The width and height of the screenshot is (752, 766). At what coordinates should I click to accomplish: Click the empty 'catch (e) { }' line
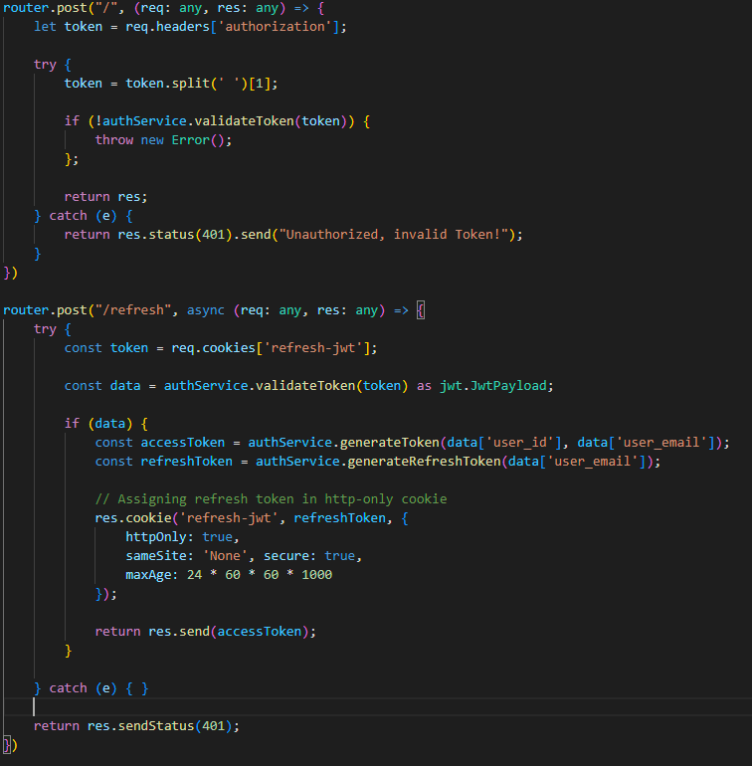(x=91, y=688)
